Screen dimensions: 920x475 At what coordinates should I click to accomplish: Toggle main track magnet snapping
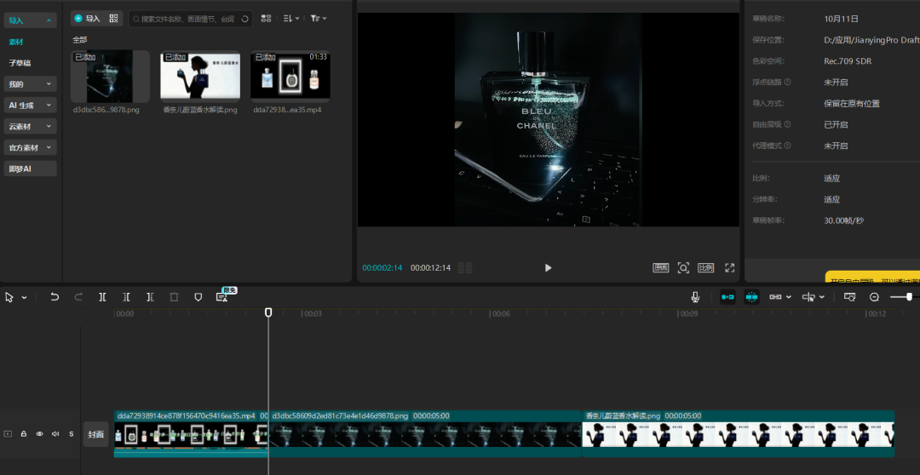coord(727,297)
